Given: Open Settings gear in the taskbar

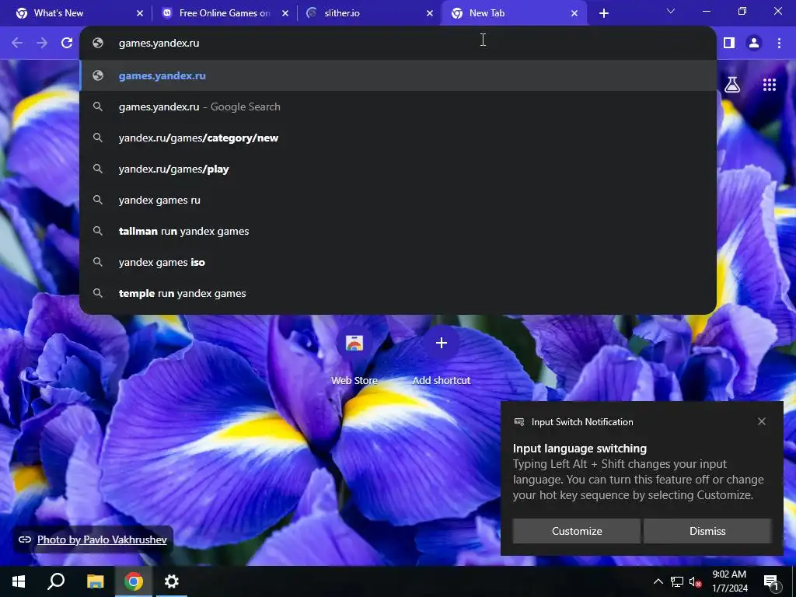Looking at the screenshot, I should [172, 581].
